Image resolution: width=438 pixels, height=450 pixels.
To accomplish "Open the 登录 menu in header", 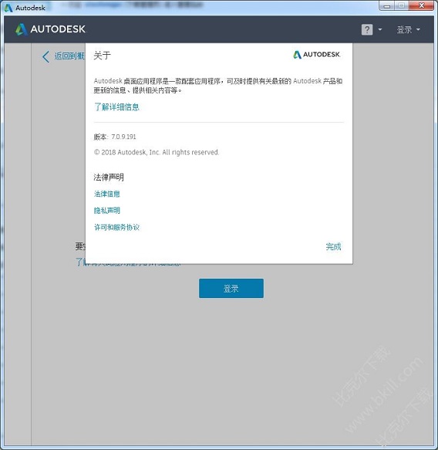I will [404, 29].
